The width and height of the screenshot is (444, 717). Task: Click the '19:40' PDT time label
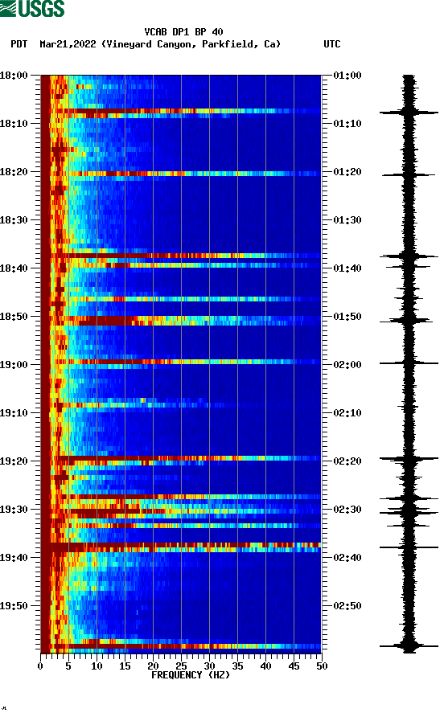coord(14,558)
